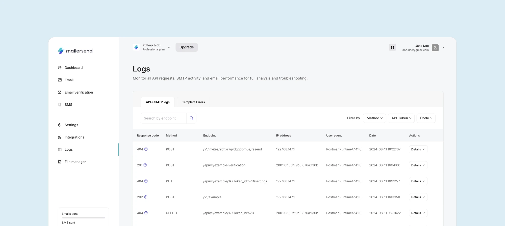Image resolution: width=505 pixels, height=226 pixels.
Task: Switch to the Template Errors tab
Action: coord(193,102)
